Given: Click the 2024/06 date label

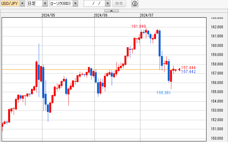Looking at the screenshot, I should [x=101, y=15].
